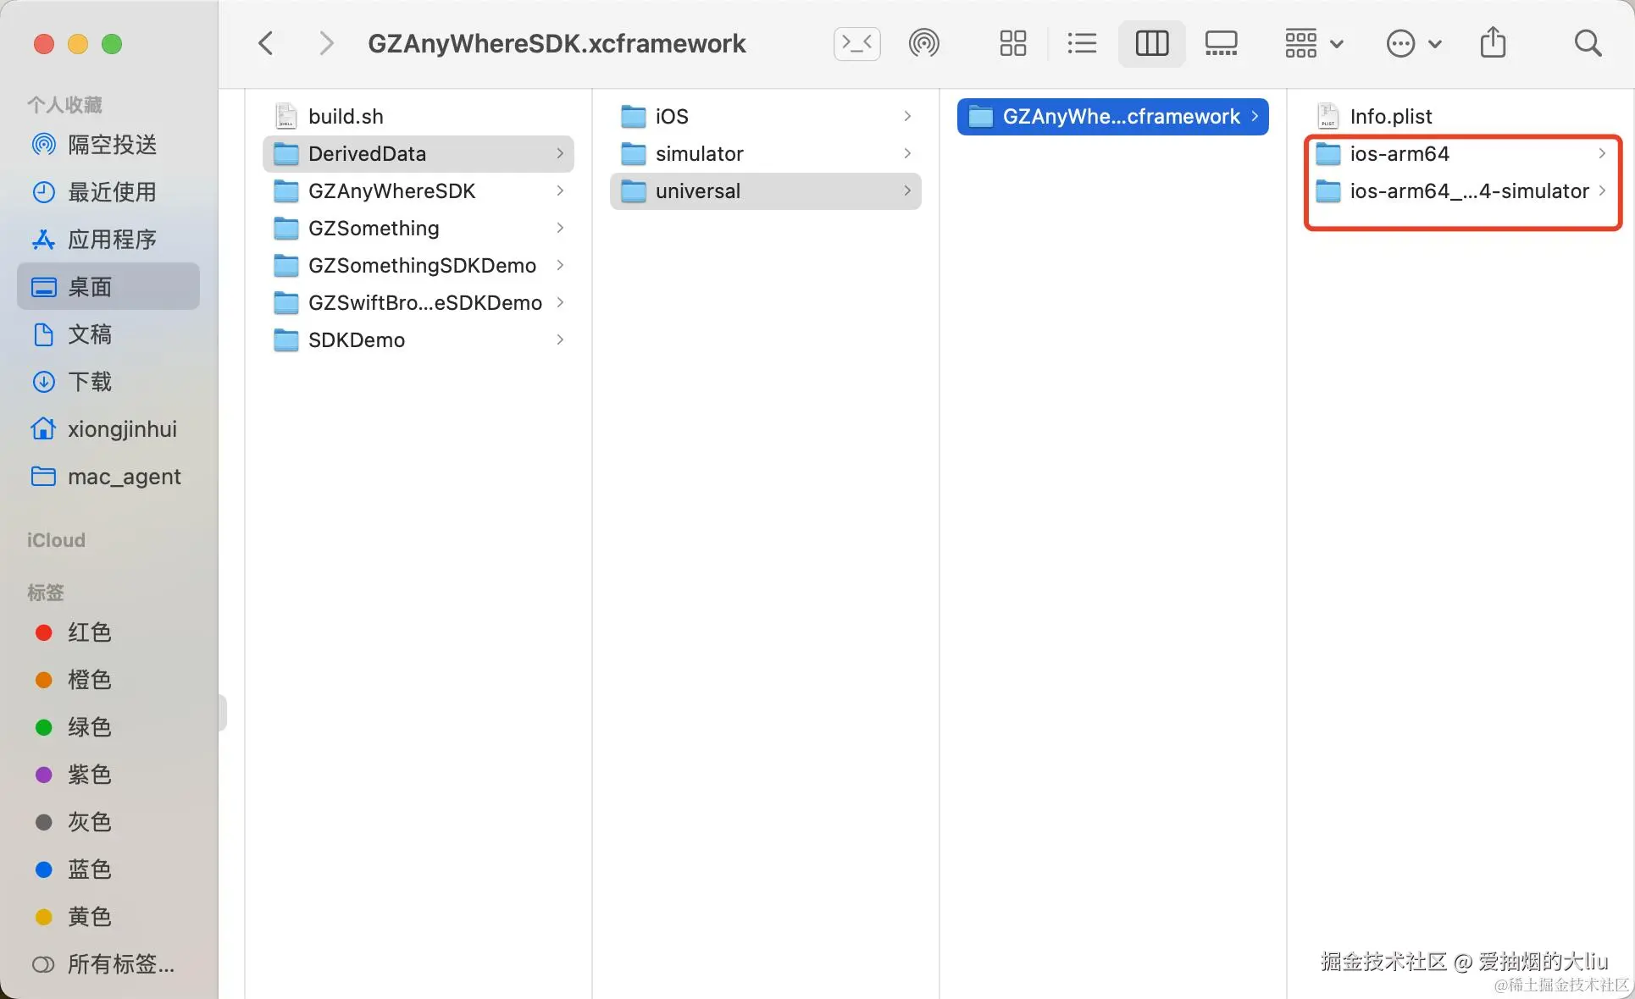Select the build.sh file
This screenshot has height=999, width=1635.
[346, 116]
